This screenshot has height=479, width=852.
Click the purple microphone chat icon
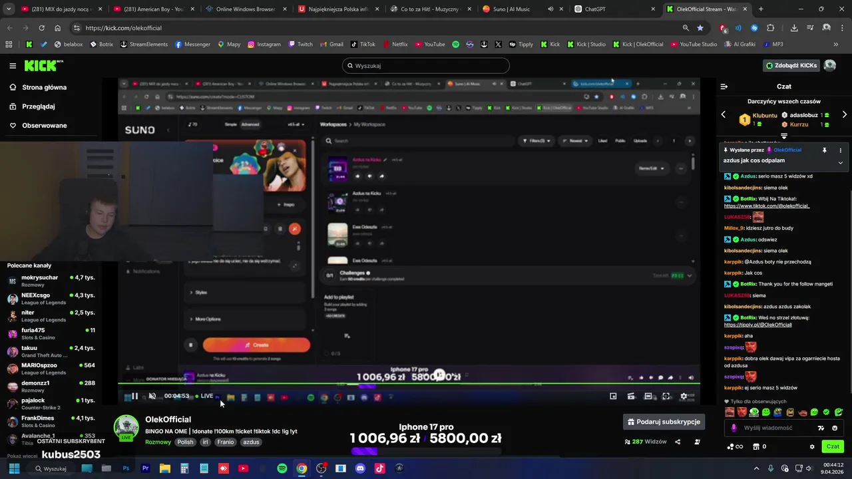734,428
